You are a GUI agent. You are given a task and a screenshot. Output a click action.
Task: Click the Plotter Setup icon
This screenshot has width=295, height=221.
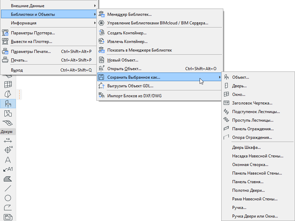(x=5, y=33)
